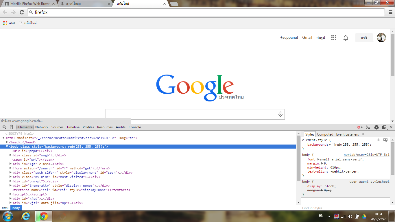The image size is (395, 222).
Task: Select html in the breadcrumb bar
Action: click(x=5, y=208)
